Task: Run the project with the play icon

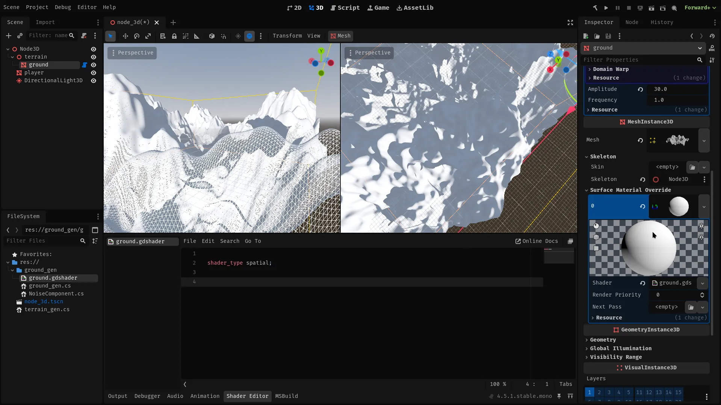Action: click(606, 8)
